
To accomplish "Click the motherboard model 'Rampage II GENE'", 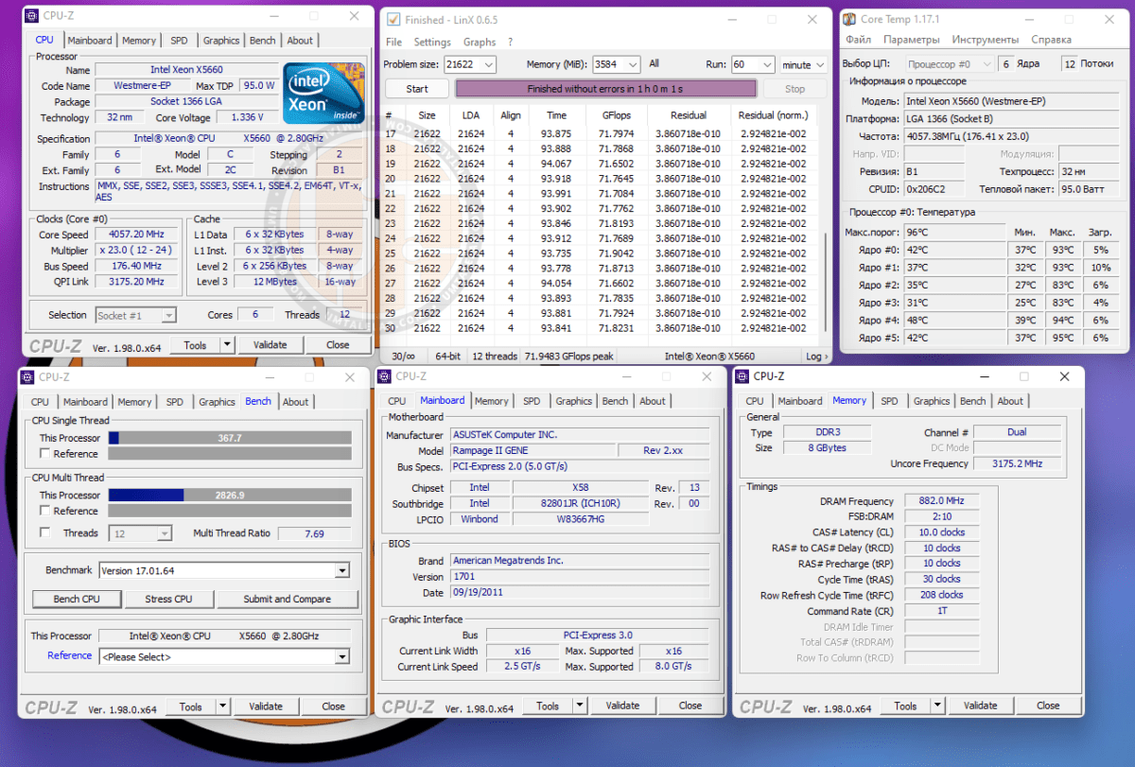I will [x=532, y=450].
